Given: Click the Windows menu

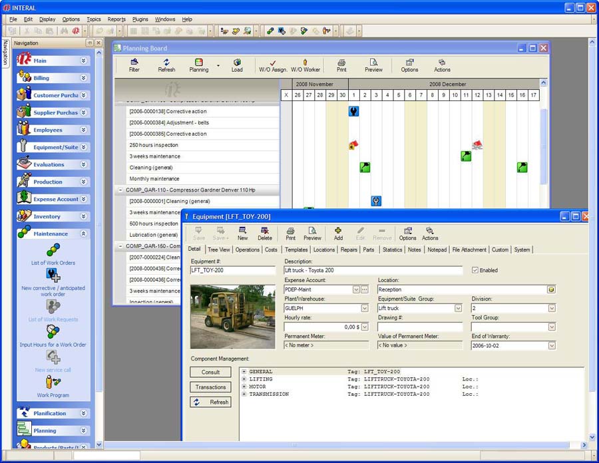Looking at the screenshot, I should 165,19.
